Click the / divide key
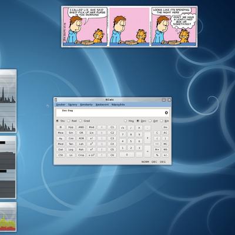The image size is (235, 235). click(x=131, y=128)
